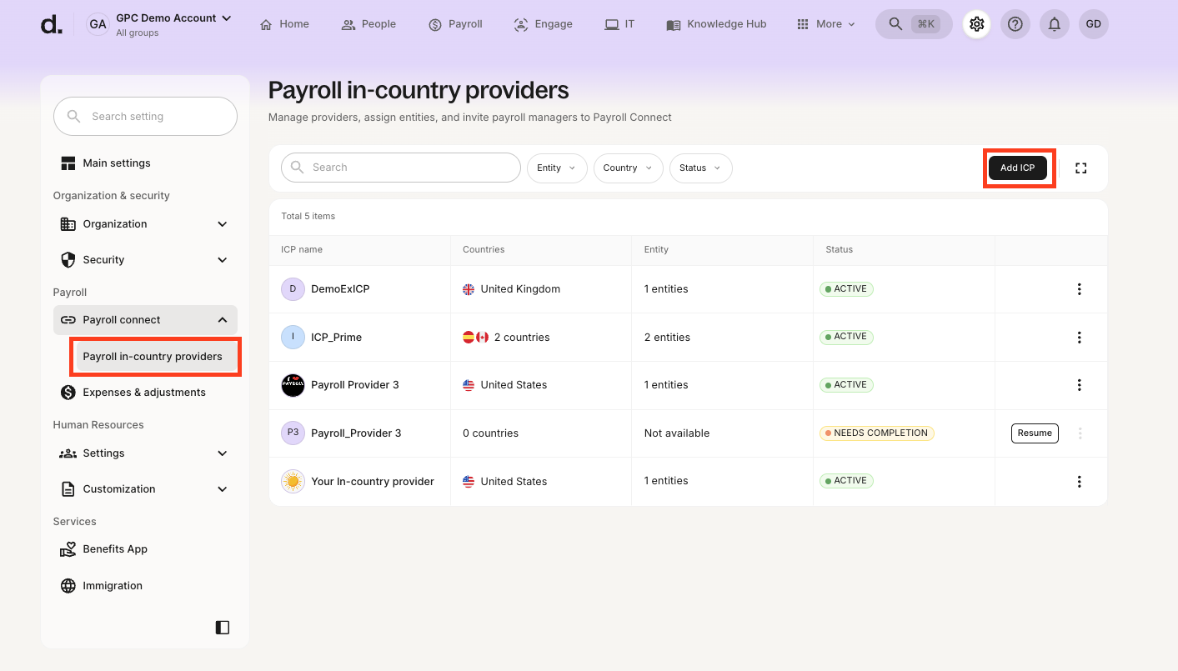The height and width of the screenshot is (671, 1178).
Task: Click the help question mark icon
Action: (1015, 24)
